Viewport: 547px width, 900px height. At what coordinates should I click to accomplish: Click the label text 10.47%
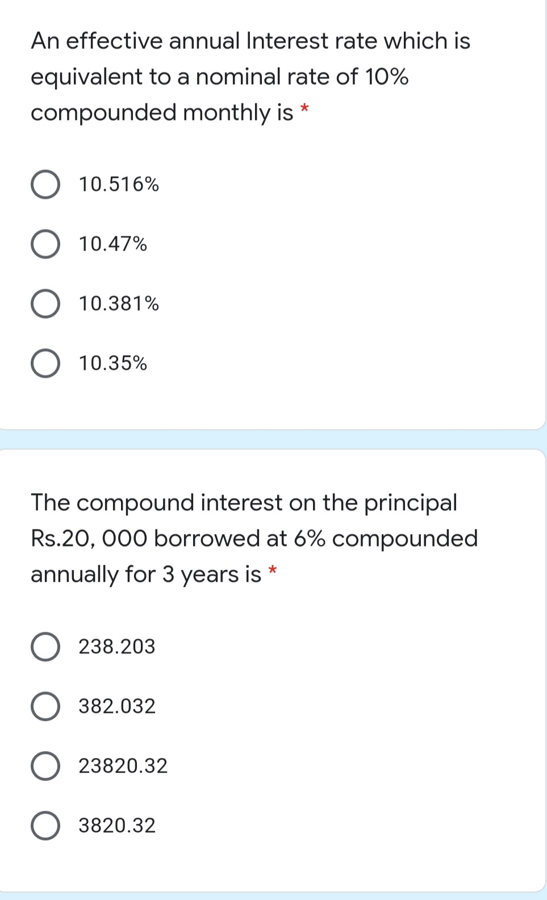tap(112, 244)
